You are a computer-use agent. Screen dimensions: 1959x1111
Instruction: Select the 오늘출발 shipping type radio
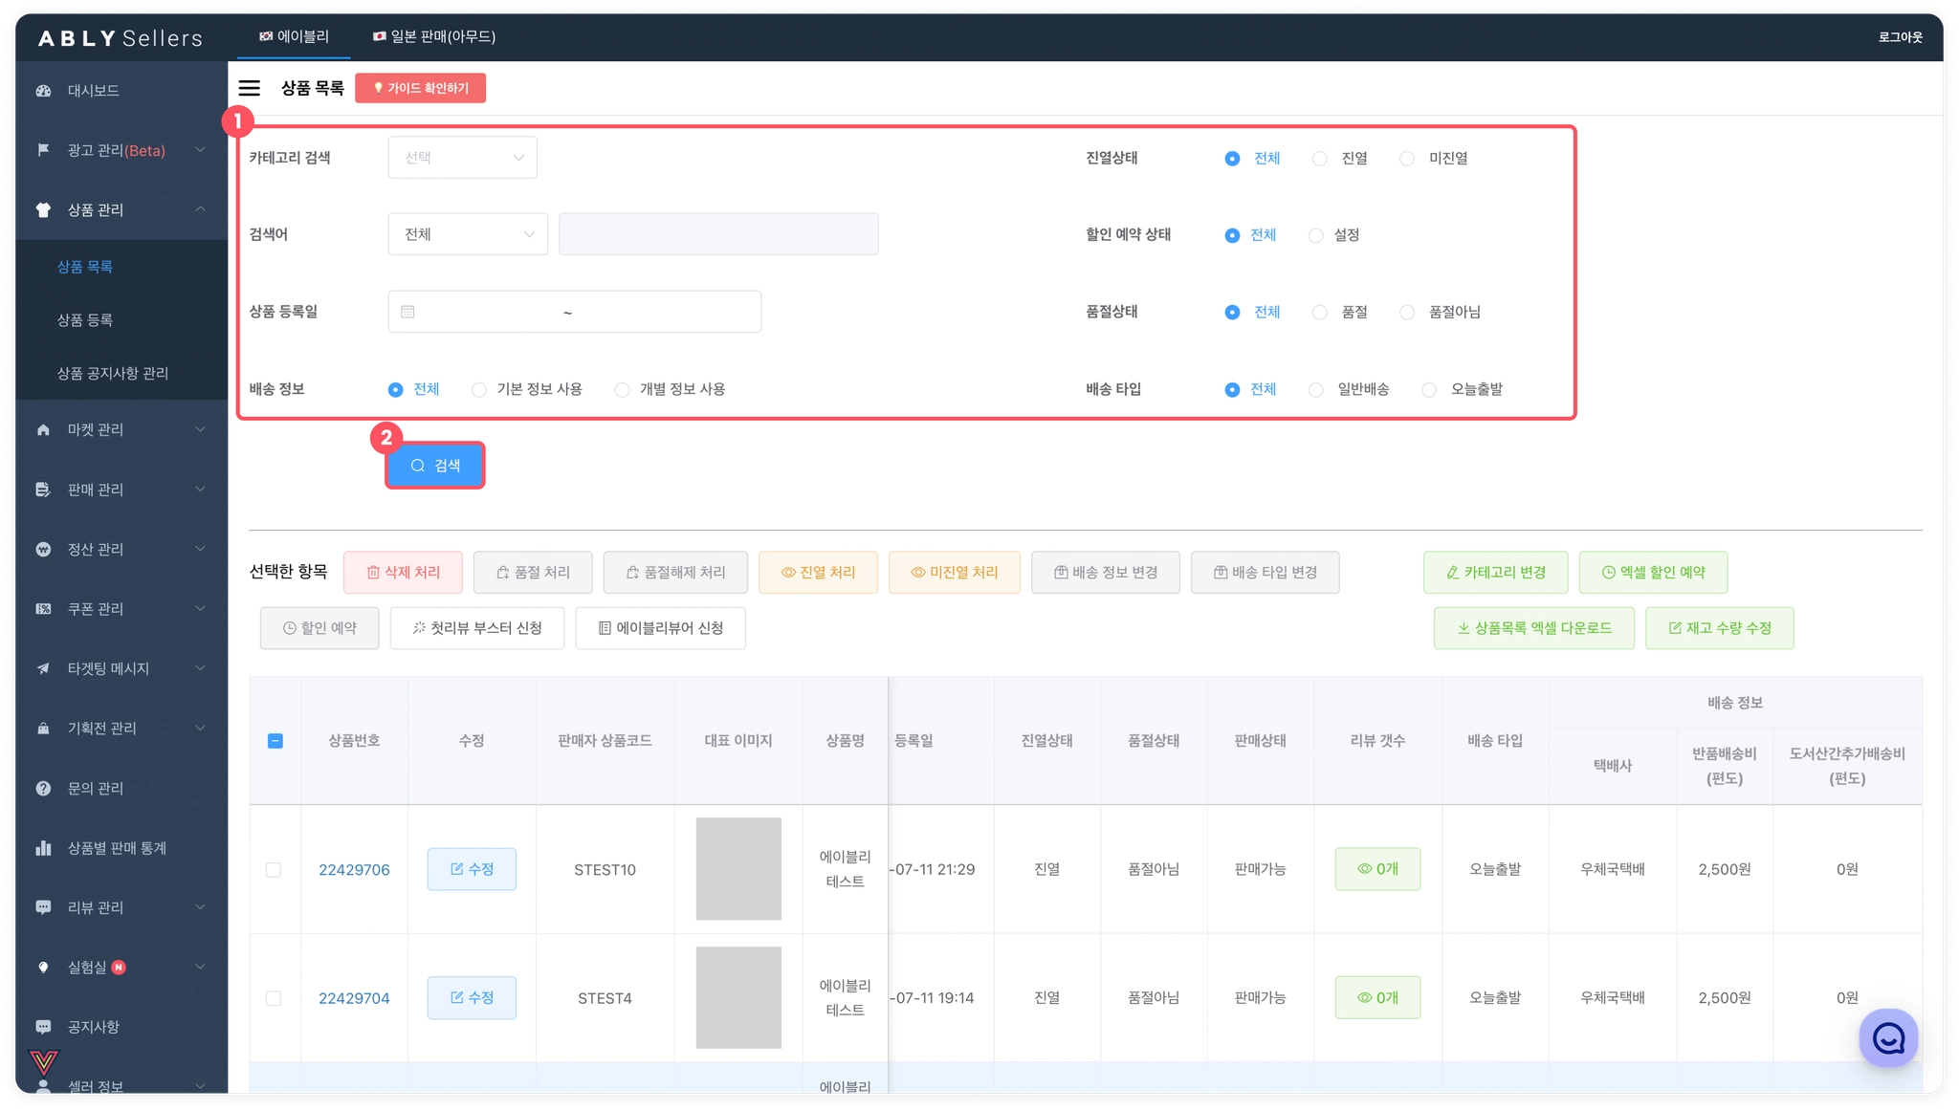(1429, 390)
